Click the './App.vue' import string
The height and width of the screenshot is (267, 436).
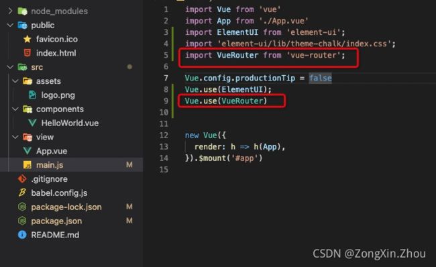284,21
